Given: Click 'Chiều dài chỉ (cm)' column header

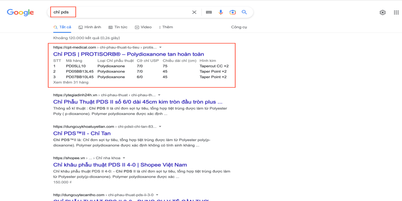Looking at the screenshot, I should tap(179, 61).
